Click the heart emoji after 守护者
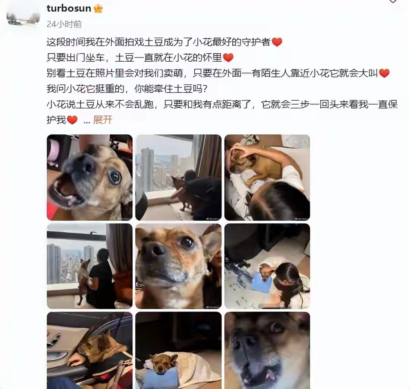 point(277,42)
